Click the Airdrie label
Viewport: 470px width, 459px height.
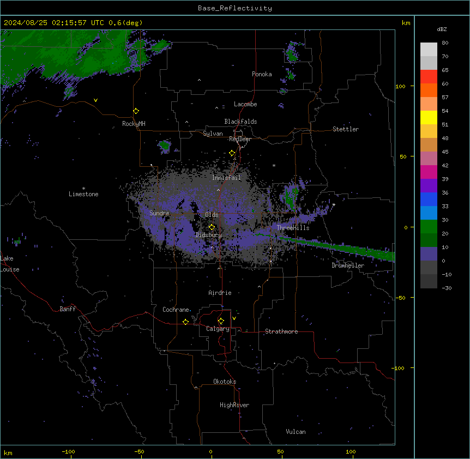tap(220, 293)
